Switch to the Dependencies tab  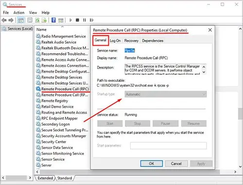coord(153,40)
